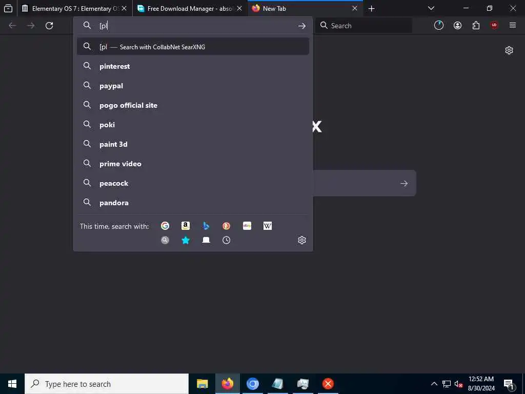Viewport: 525px width, 394px height.
Task: Select the gray magnifier search engine icon
Action: coord(165,240)
